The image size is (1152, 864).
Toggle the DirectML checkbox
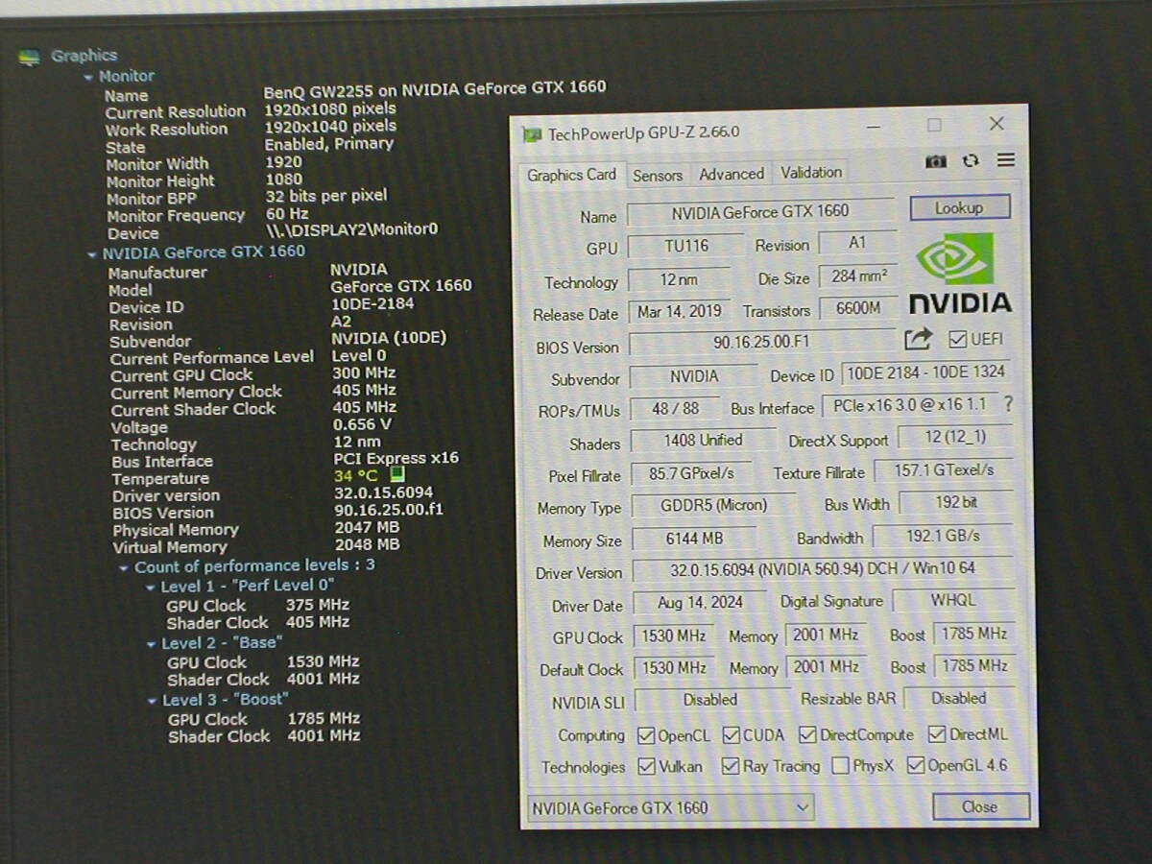pos(937,734)
